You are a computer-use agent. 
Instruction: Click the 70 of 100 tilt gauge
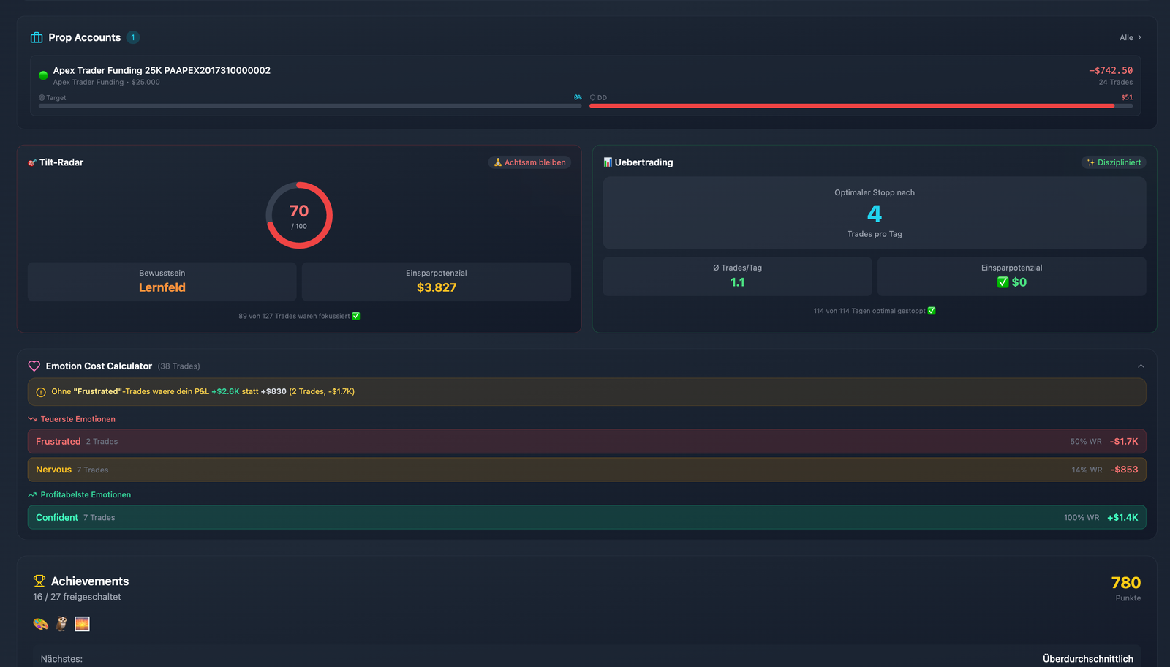pyautogui.click(x=299, y=216)
